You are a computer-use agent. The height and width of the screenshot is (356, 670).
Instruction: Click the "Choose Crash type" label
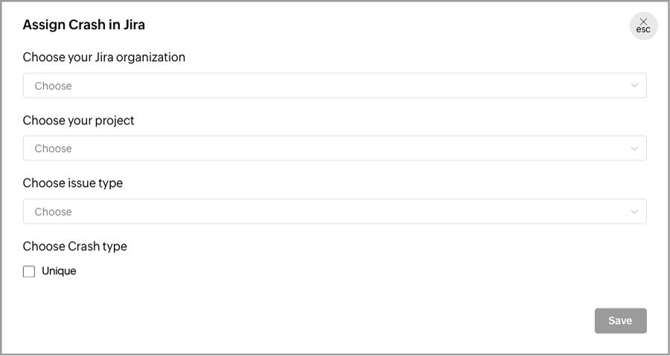(74, 247)
